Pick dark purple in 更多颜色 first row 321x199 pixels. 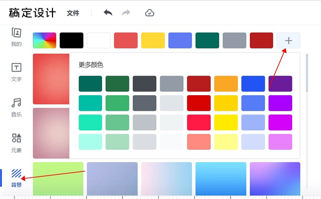pos(280,84)
